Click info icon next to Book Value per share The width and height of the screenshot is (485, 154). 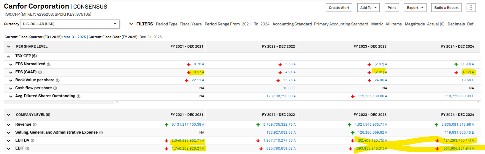pos(58,80)
